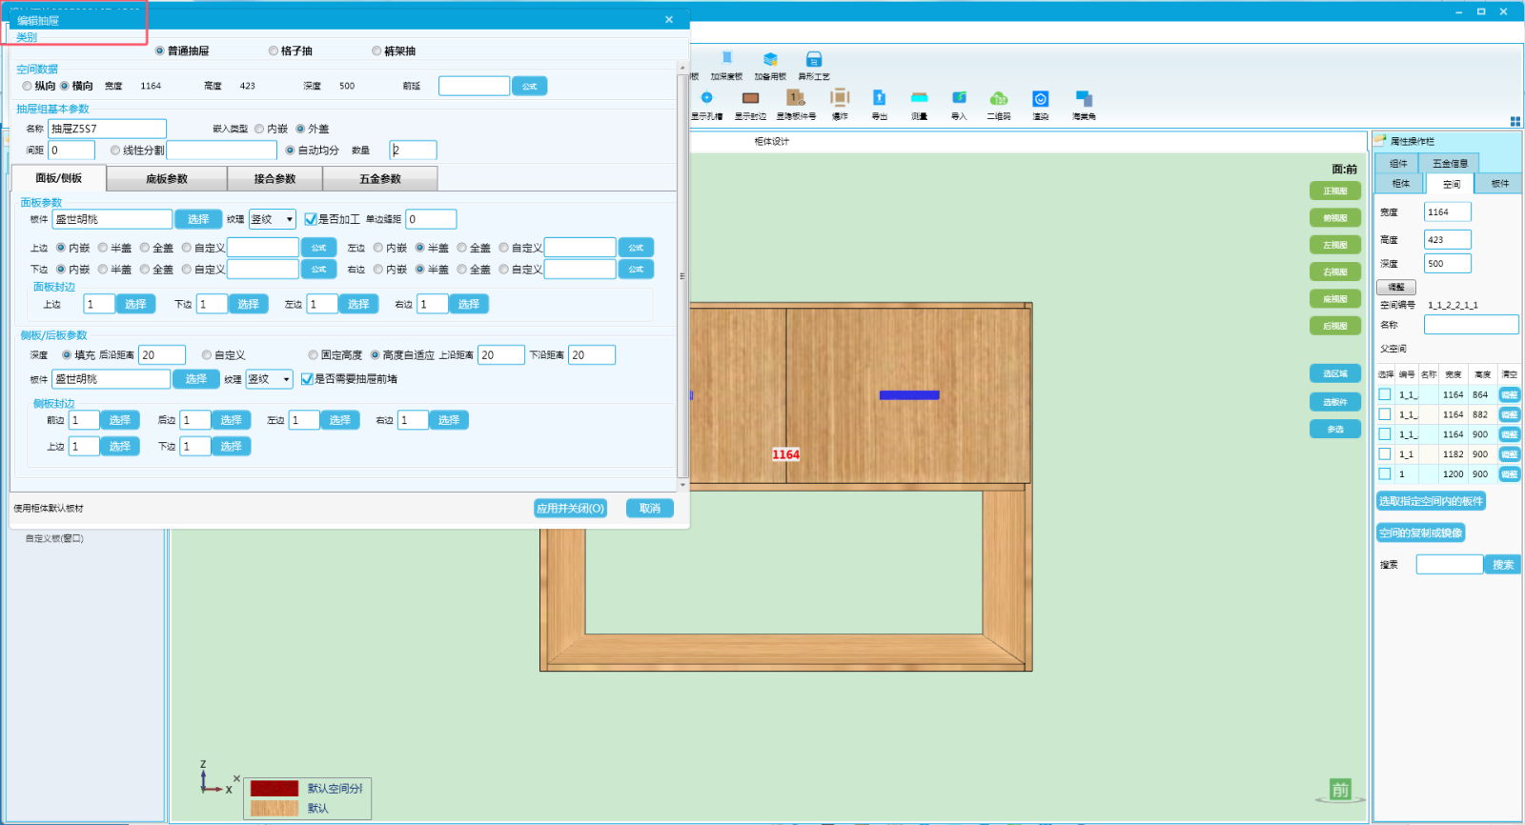1525x825 pixels.
Task: Choose 纵向 orientation radio button
Action: click(x=28, y=86)
